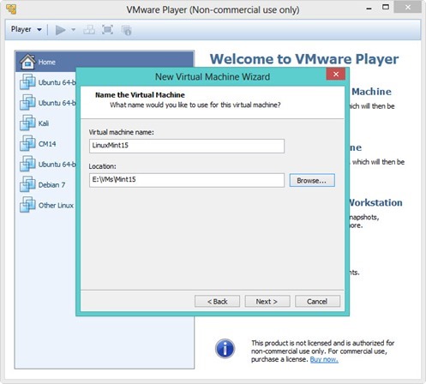Viewport: 426px width, 384px height.
Task: Maximize the VMware Player window
Action: click(x=386, y=8)
